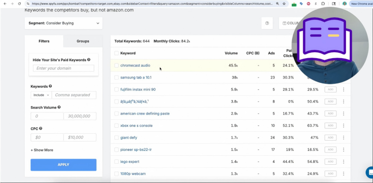Show info for Hide Your Site's Paid Keywords
This screenshot has width=373, height=183.
(89, 60)
